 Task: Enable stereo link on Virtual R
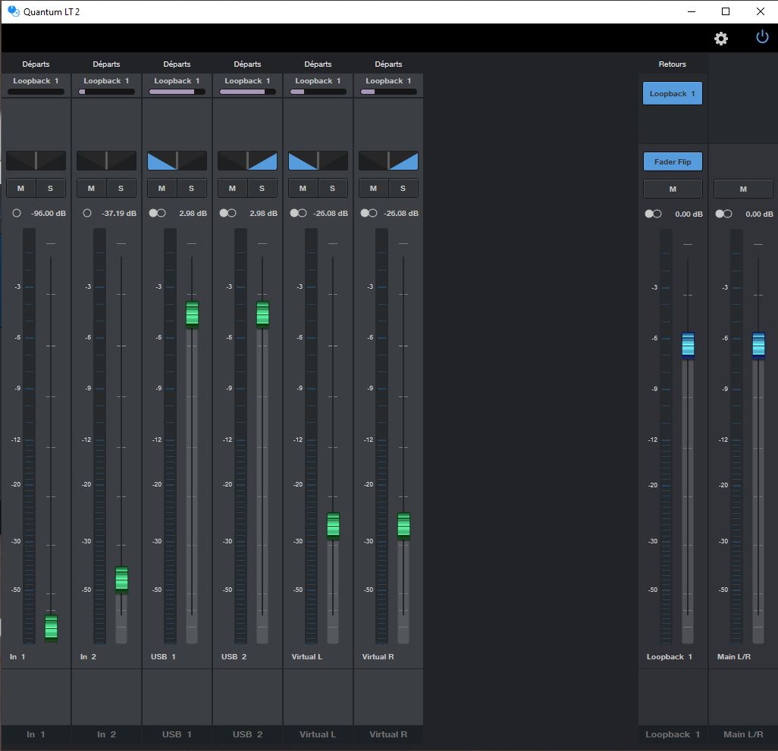(x=369, y=213)
